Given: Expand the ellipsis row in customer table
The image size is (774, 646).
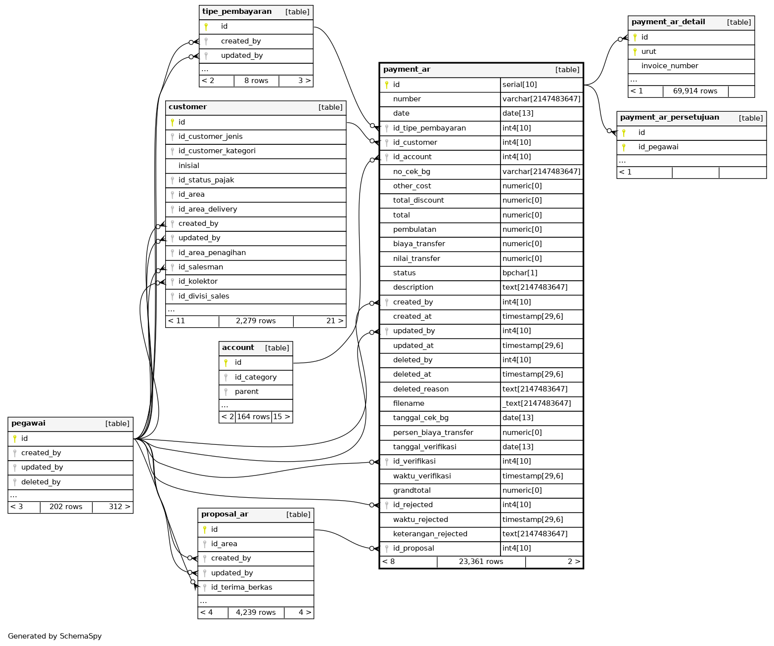Looking at the screenshot, I should tap(171, 310).
